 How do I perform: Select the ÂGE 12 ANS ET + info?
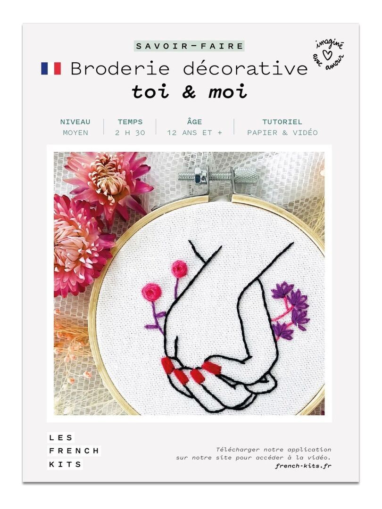pyautogui.click(x=195, y=127)
